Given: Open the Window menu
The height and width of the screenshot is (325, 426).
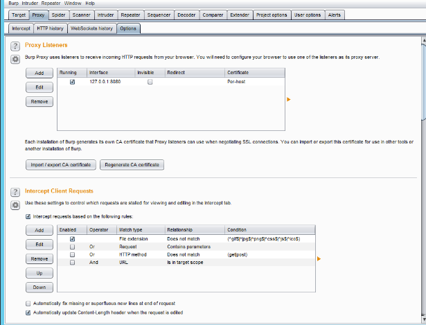Looking at the screenshot, I should pyautogui.click(x=73, y=3).
